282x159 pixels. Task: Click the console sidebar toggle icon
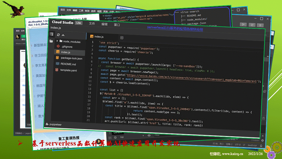110,138
